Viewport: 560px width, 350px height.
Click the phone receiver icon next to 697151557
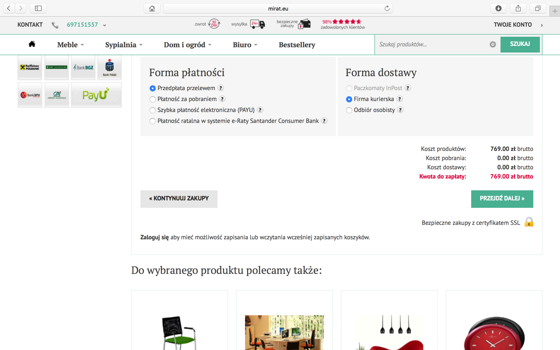click(x=55, y=25)
